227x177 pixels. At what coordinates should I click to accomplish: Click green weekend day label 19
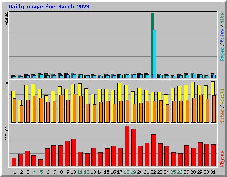(133, 172)
